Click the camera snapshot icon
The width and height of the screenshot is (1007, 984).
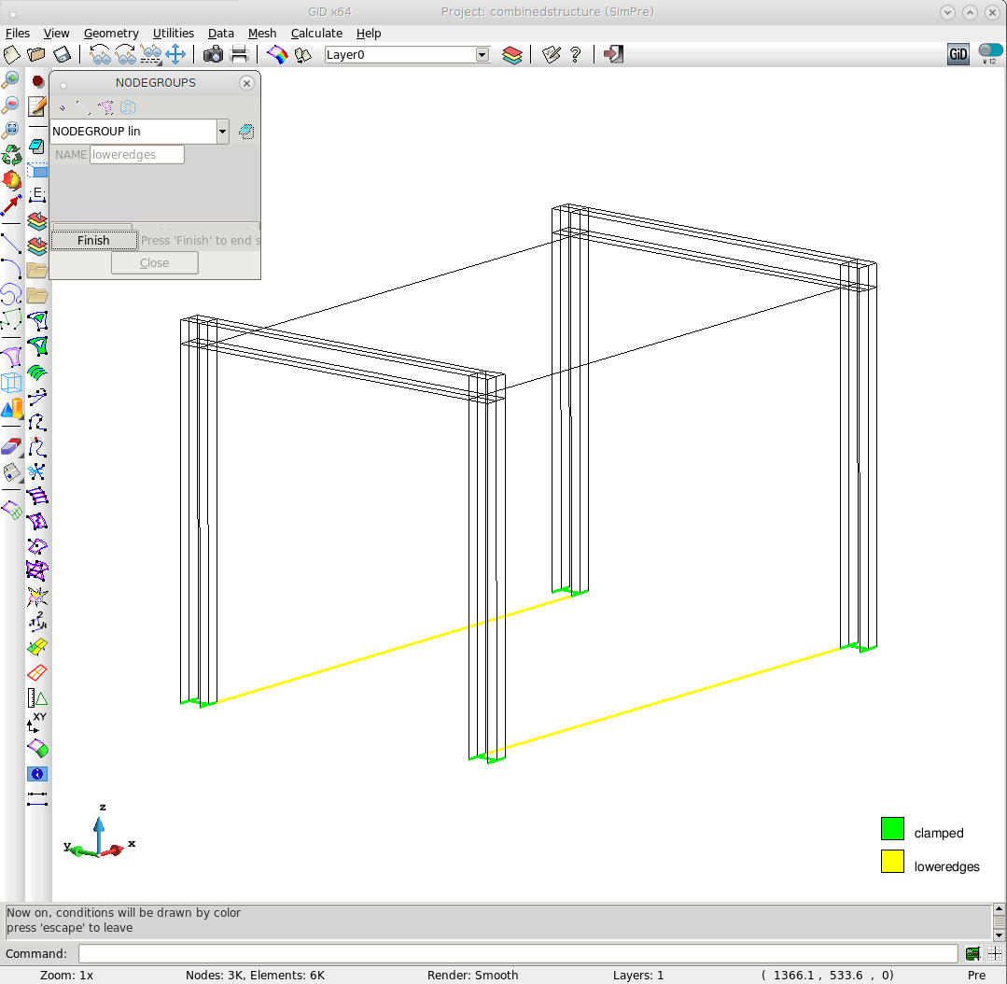(x=213, y=54)
